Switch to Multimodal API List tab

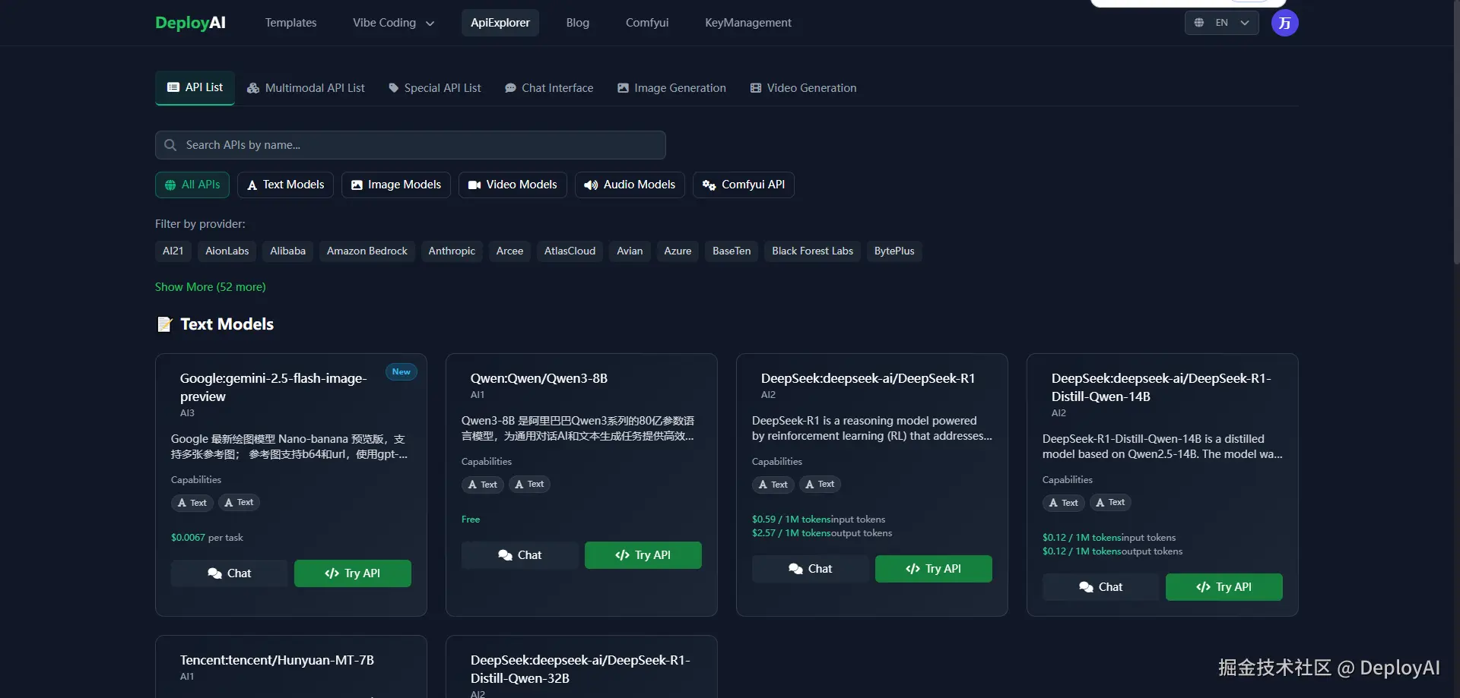(x=306, y=88)
